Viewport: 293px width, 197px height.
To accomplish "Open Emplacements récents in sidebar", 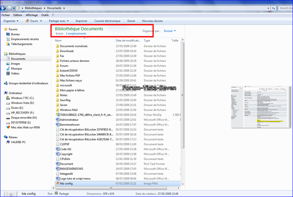I will click(x=25, y=39).
